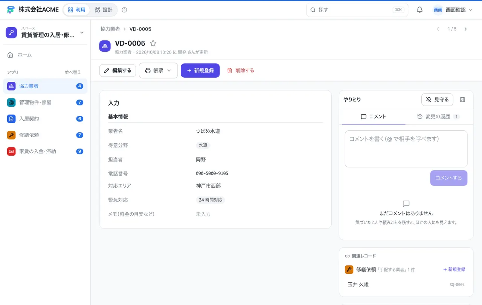Collapse the やりとり side panel
482x305 pixels.
point(463,100)
